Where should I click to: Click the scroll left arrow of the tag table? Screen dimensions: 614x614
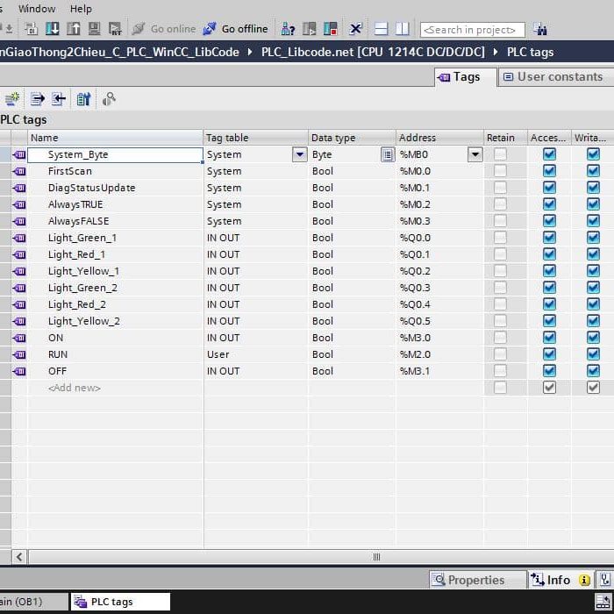19,556
